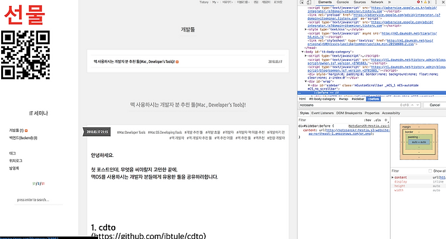Click the Tistory top navigation link
Image resolution: width=446 pixels, height=239 pixels.
pyautogui.click(x=203, y=2)
